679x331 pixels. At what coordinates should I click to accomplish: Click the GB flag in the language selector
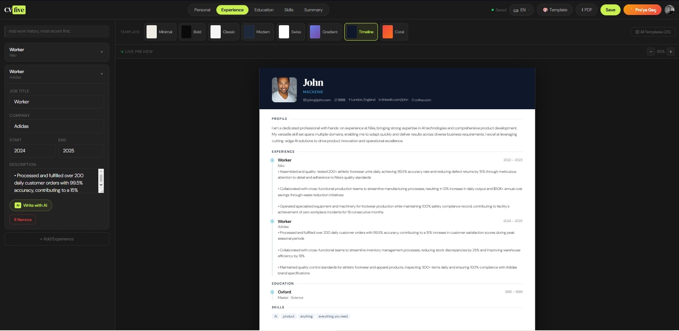(516, 11)
